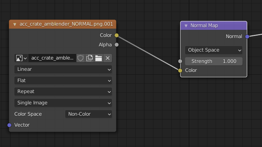Image resolution: width=262 pixels, height=147 pixels.
Task: Open the Non-Color color space dropdown
Action: click(x=89, y=114)
